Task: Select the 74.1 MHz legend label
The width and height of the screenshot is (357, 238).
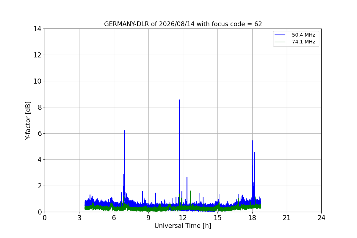Action: click(x=303, y=42)
